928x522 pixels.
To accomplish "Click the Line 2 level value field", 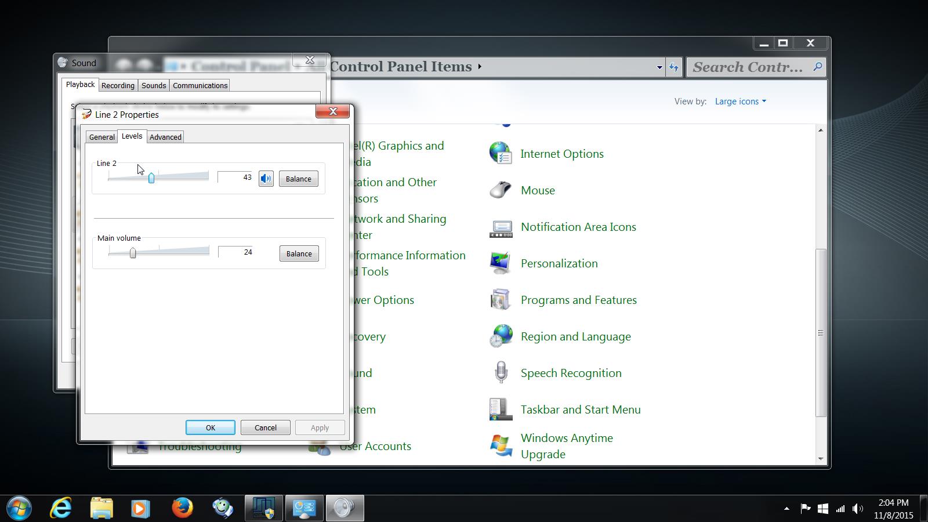I will click(x=235, y=177).
